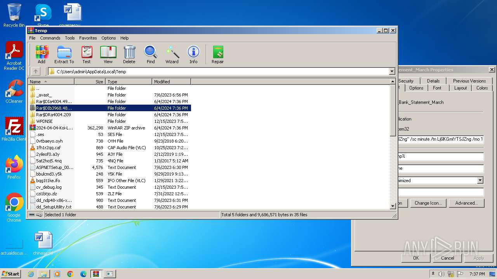Viewport: 497px width, 279px height.
Task: Open the Favorites menu
Action: [x=88, y=38]
